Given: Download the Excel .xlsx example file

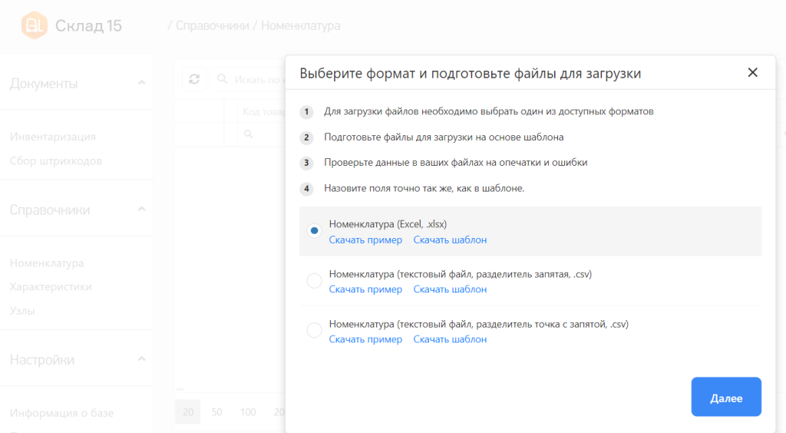Looking at the screenshot, I should [365, 240].
